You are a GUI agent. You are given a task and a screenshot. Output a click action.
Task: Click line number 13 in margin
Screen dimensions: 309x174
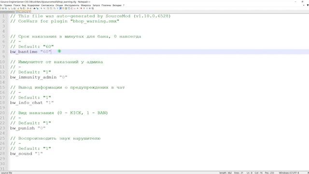pyautogui.click(x=2, y=77)
